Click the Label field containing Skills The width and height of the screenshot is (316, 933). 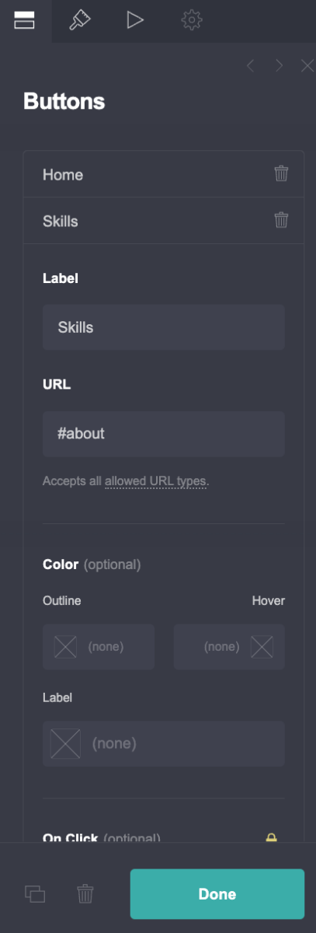pyautogui.click(x=163, y=327)
